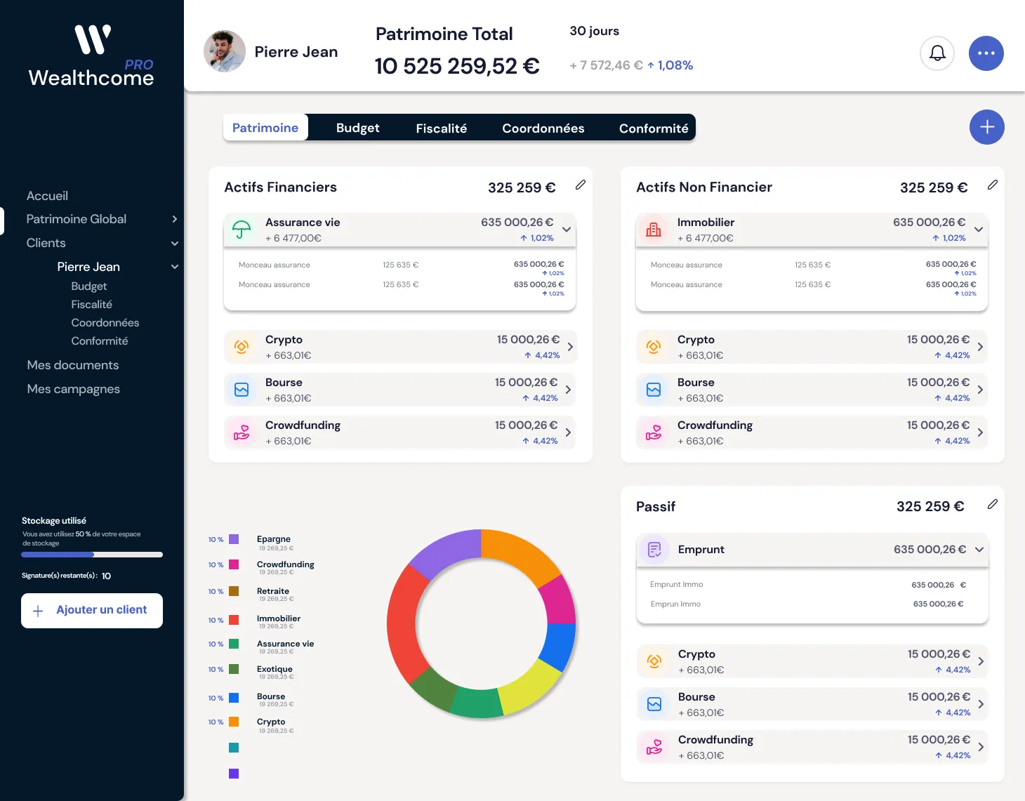Click the Stockage utilisé progress bar

tap(92, 555)
